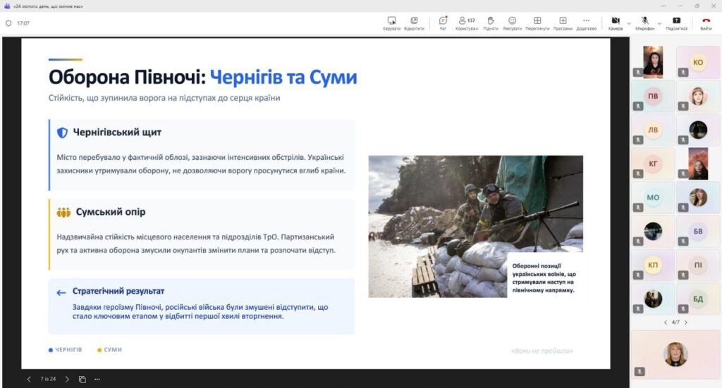
Task: Open the Переглянути view options
Action: 537,23
